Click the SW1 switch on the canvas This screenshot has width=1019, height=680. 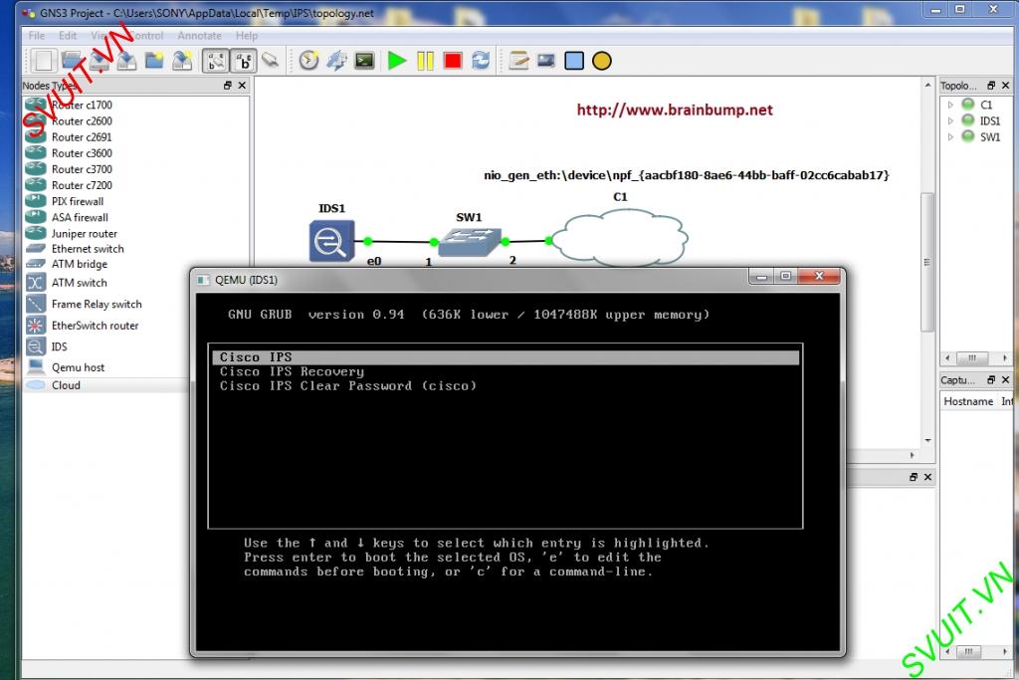pos(470,242)
